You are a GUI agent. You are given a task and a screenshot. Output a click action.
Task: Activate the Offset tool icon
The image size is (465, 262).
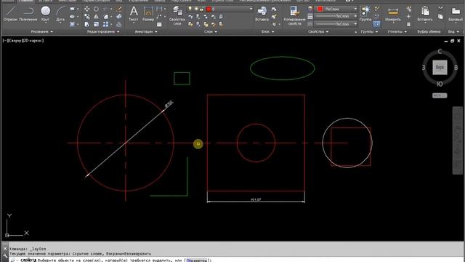tap(119, 24)
